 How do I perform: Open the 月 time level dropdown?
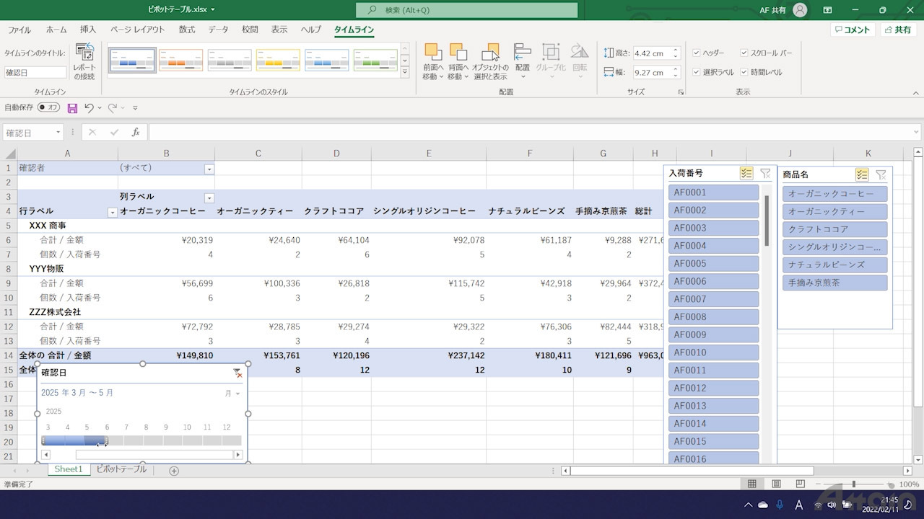[x=232, y=394]
